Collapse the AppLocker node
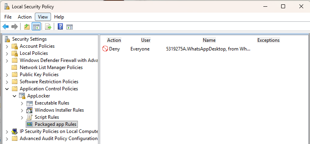Screen dimensions: 310x144 point(14,96)
